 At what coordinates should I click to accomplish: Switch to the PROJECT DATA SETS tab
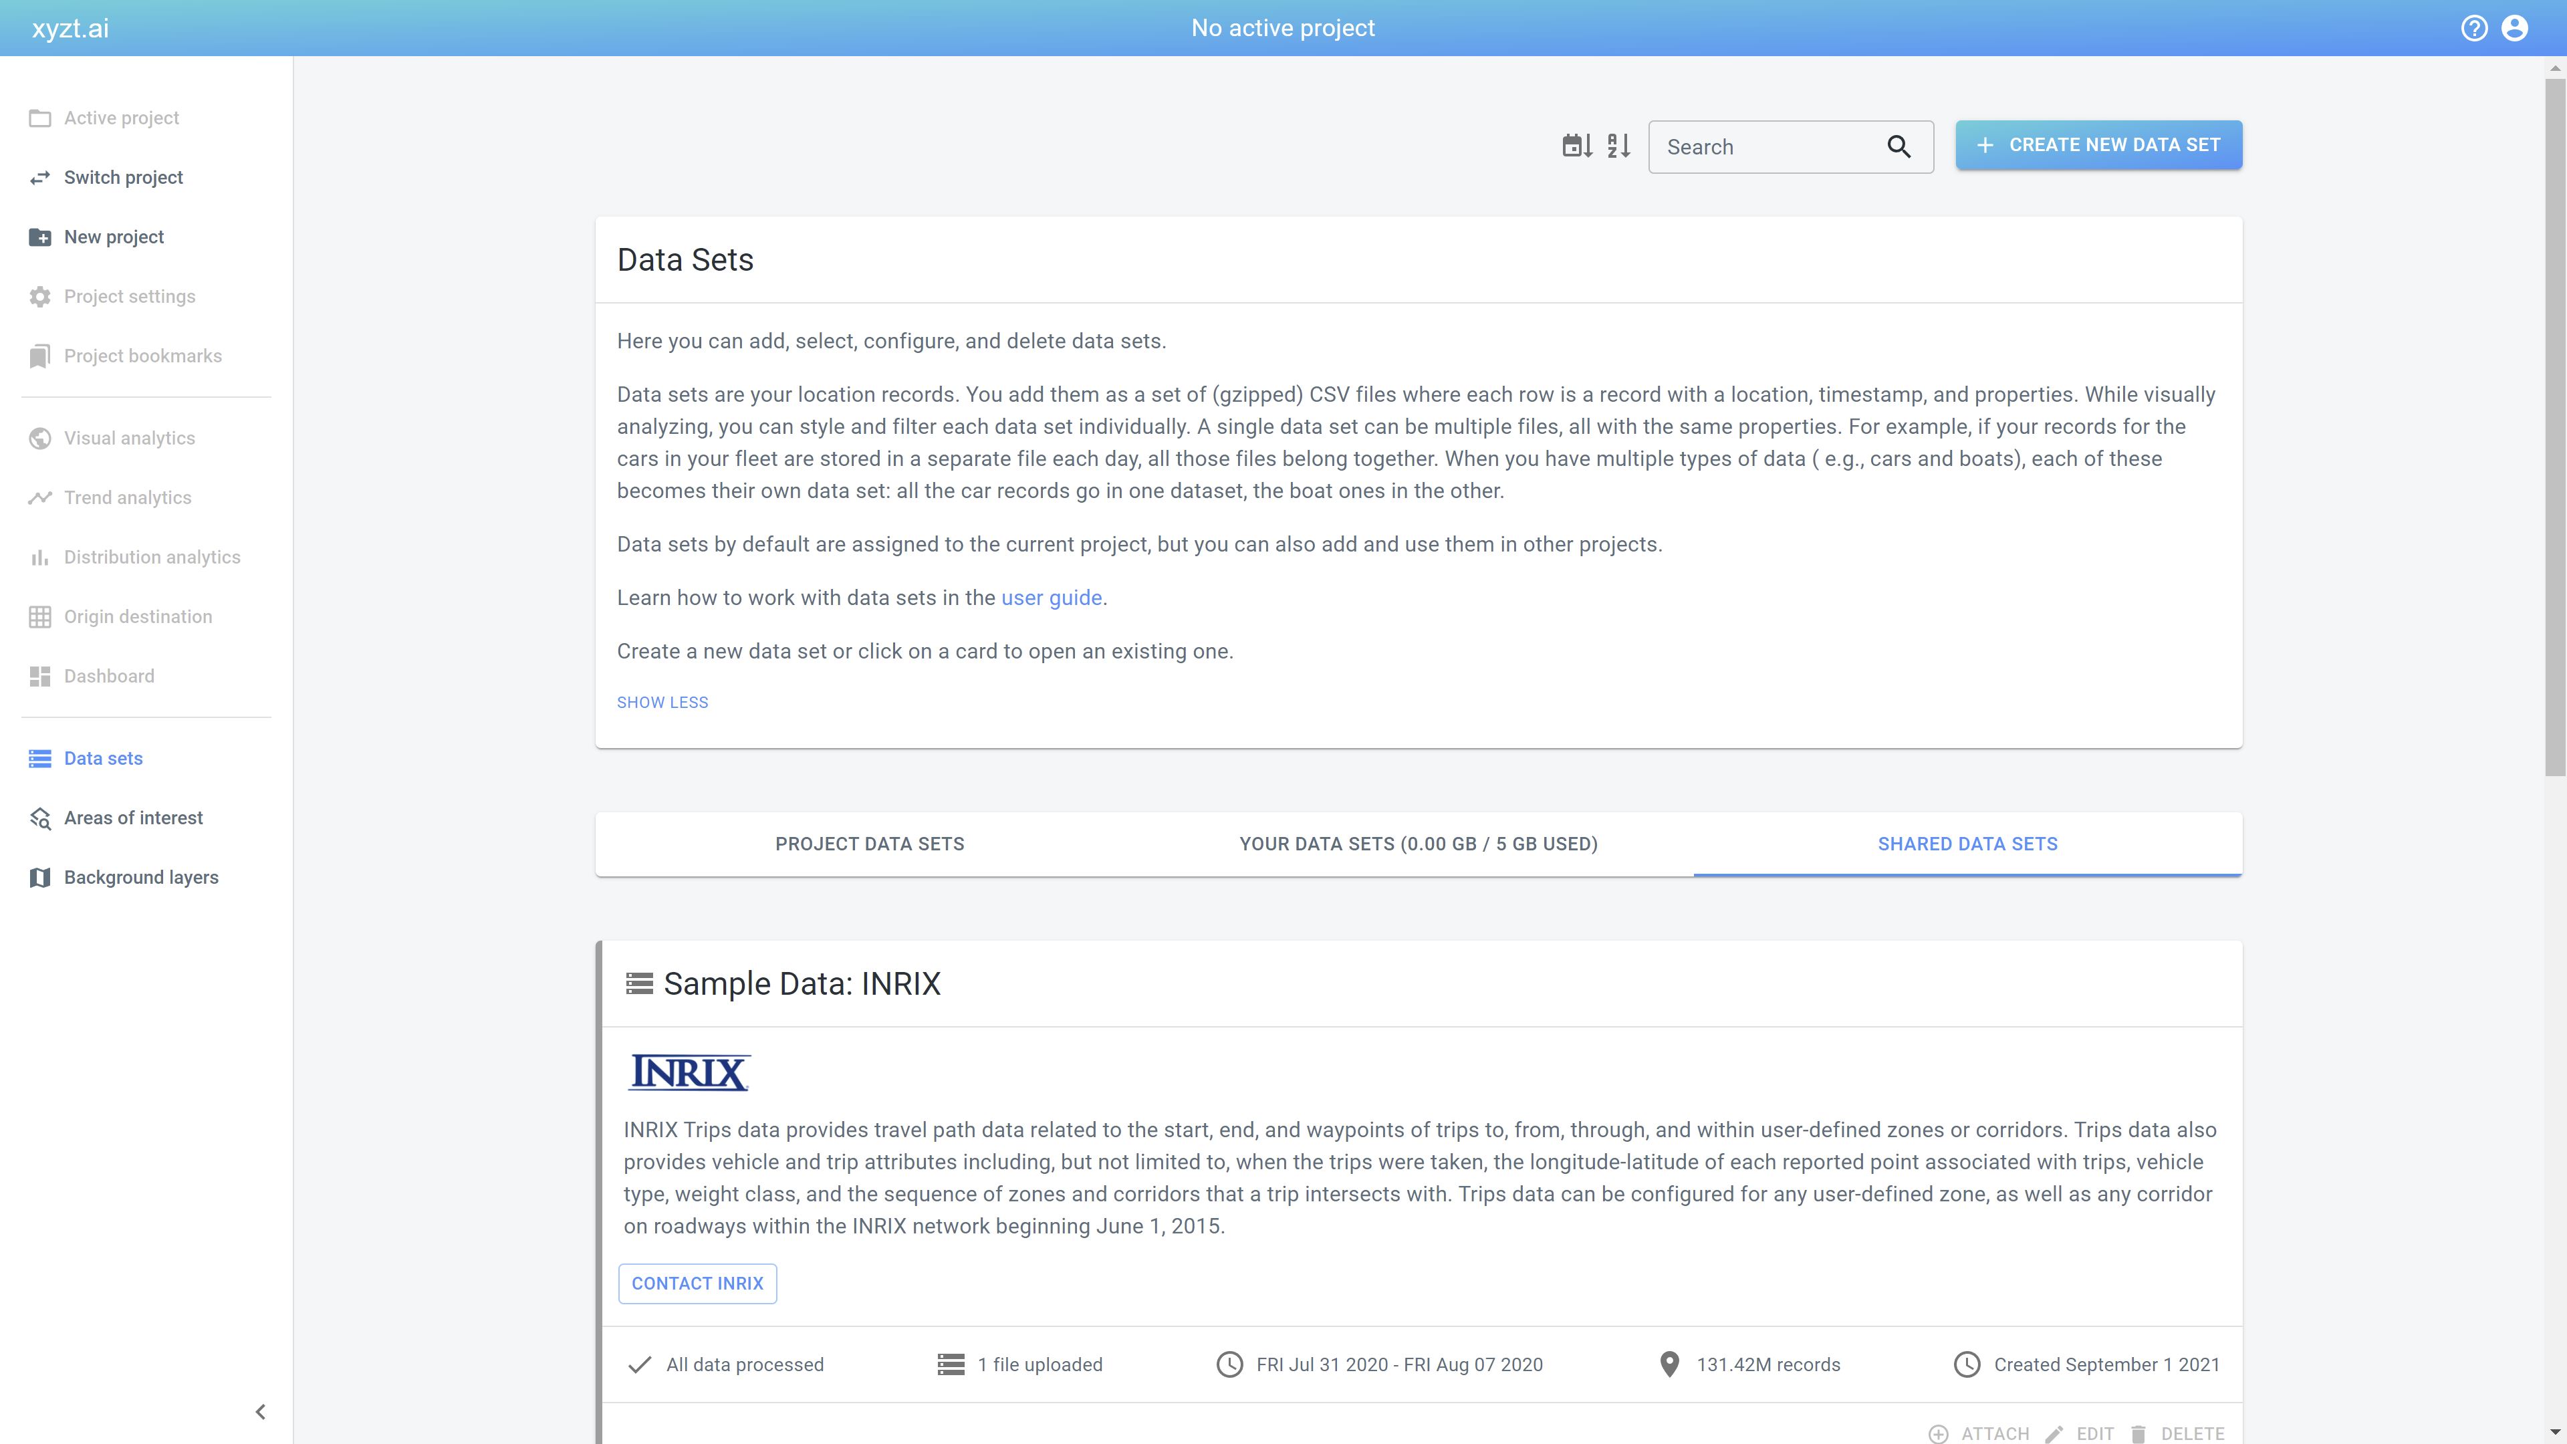coord(869,843)
